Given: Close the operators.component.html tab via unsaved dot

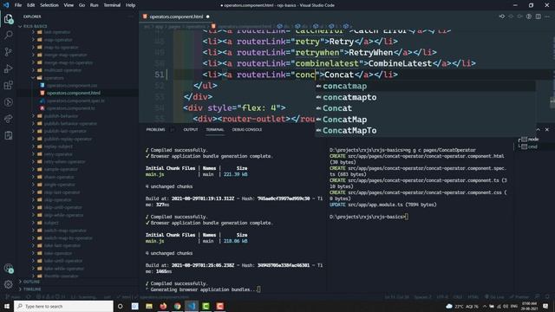Looking at the screenshot, I should pyautogui.click(x=208, y=16).
